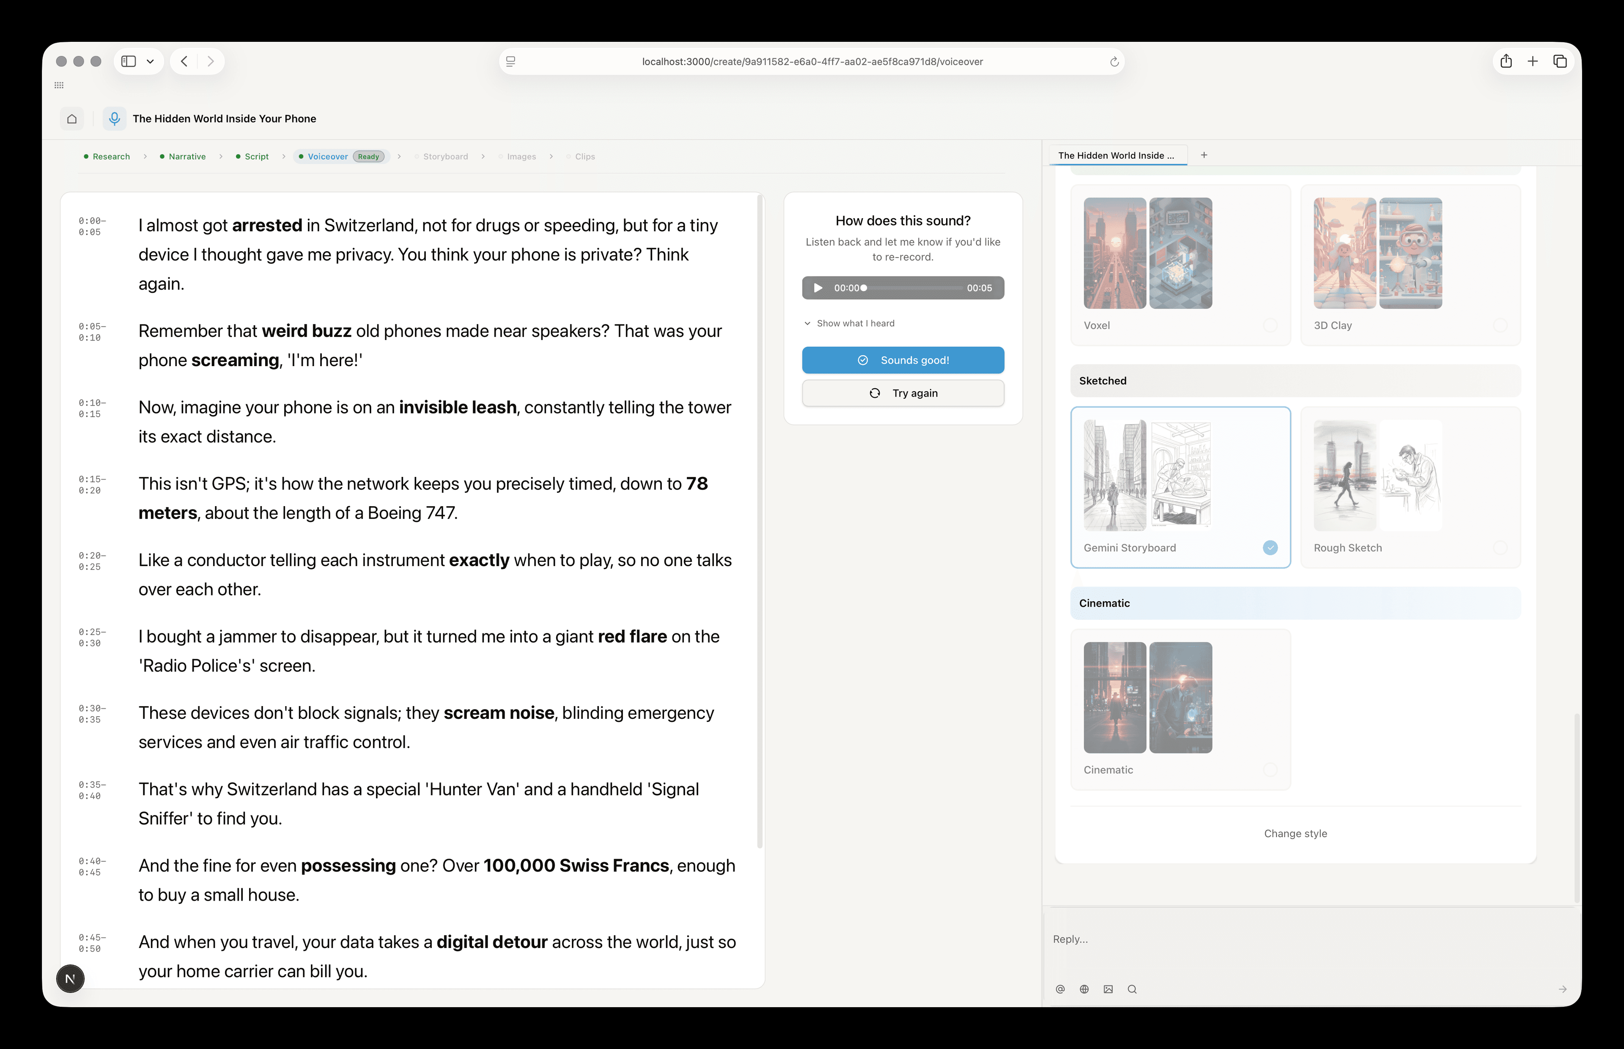The image size is (1624, 1049).
Task: Click the Try again button
Action: (x=903, y=393)
